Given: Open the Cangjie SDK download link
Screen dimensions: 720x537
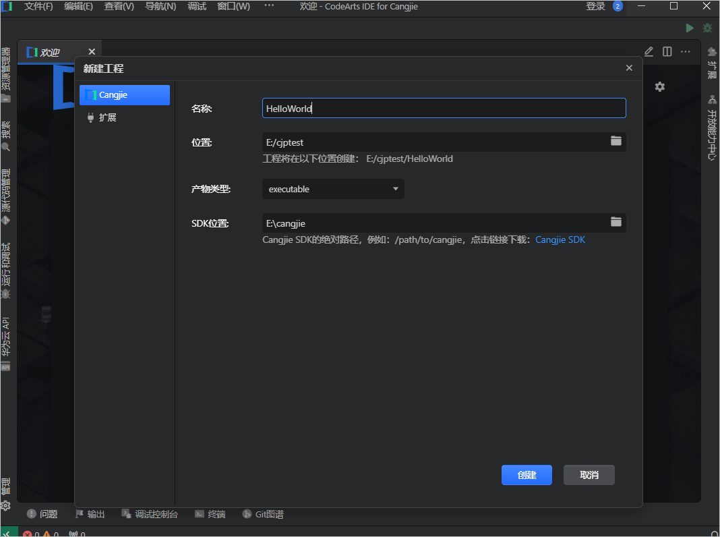Looking at the screenshot, I should tap(560, 239).
